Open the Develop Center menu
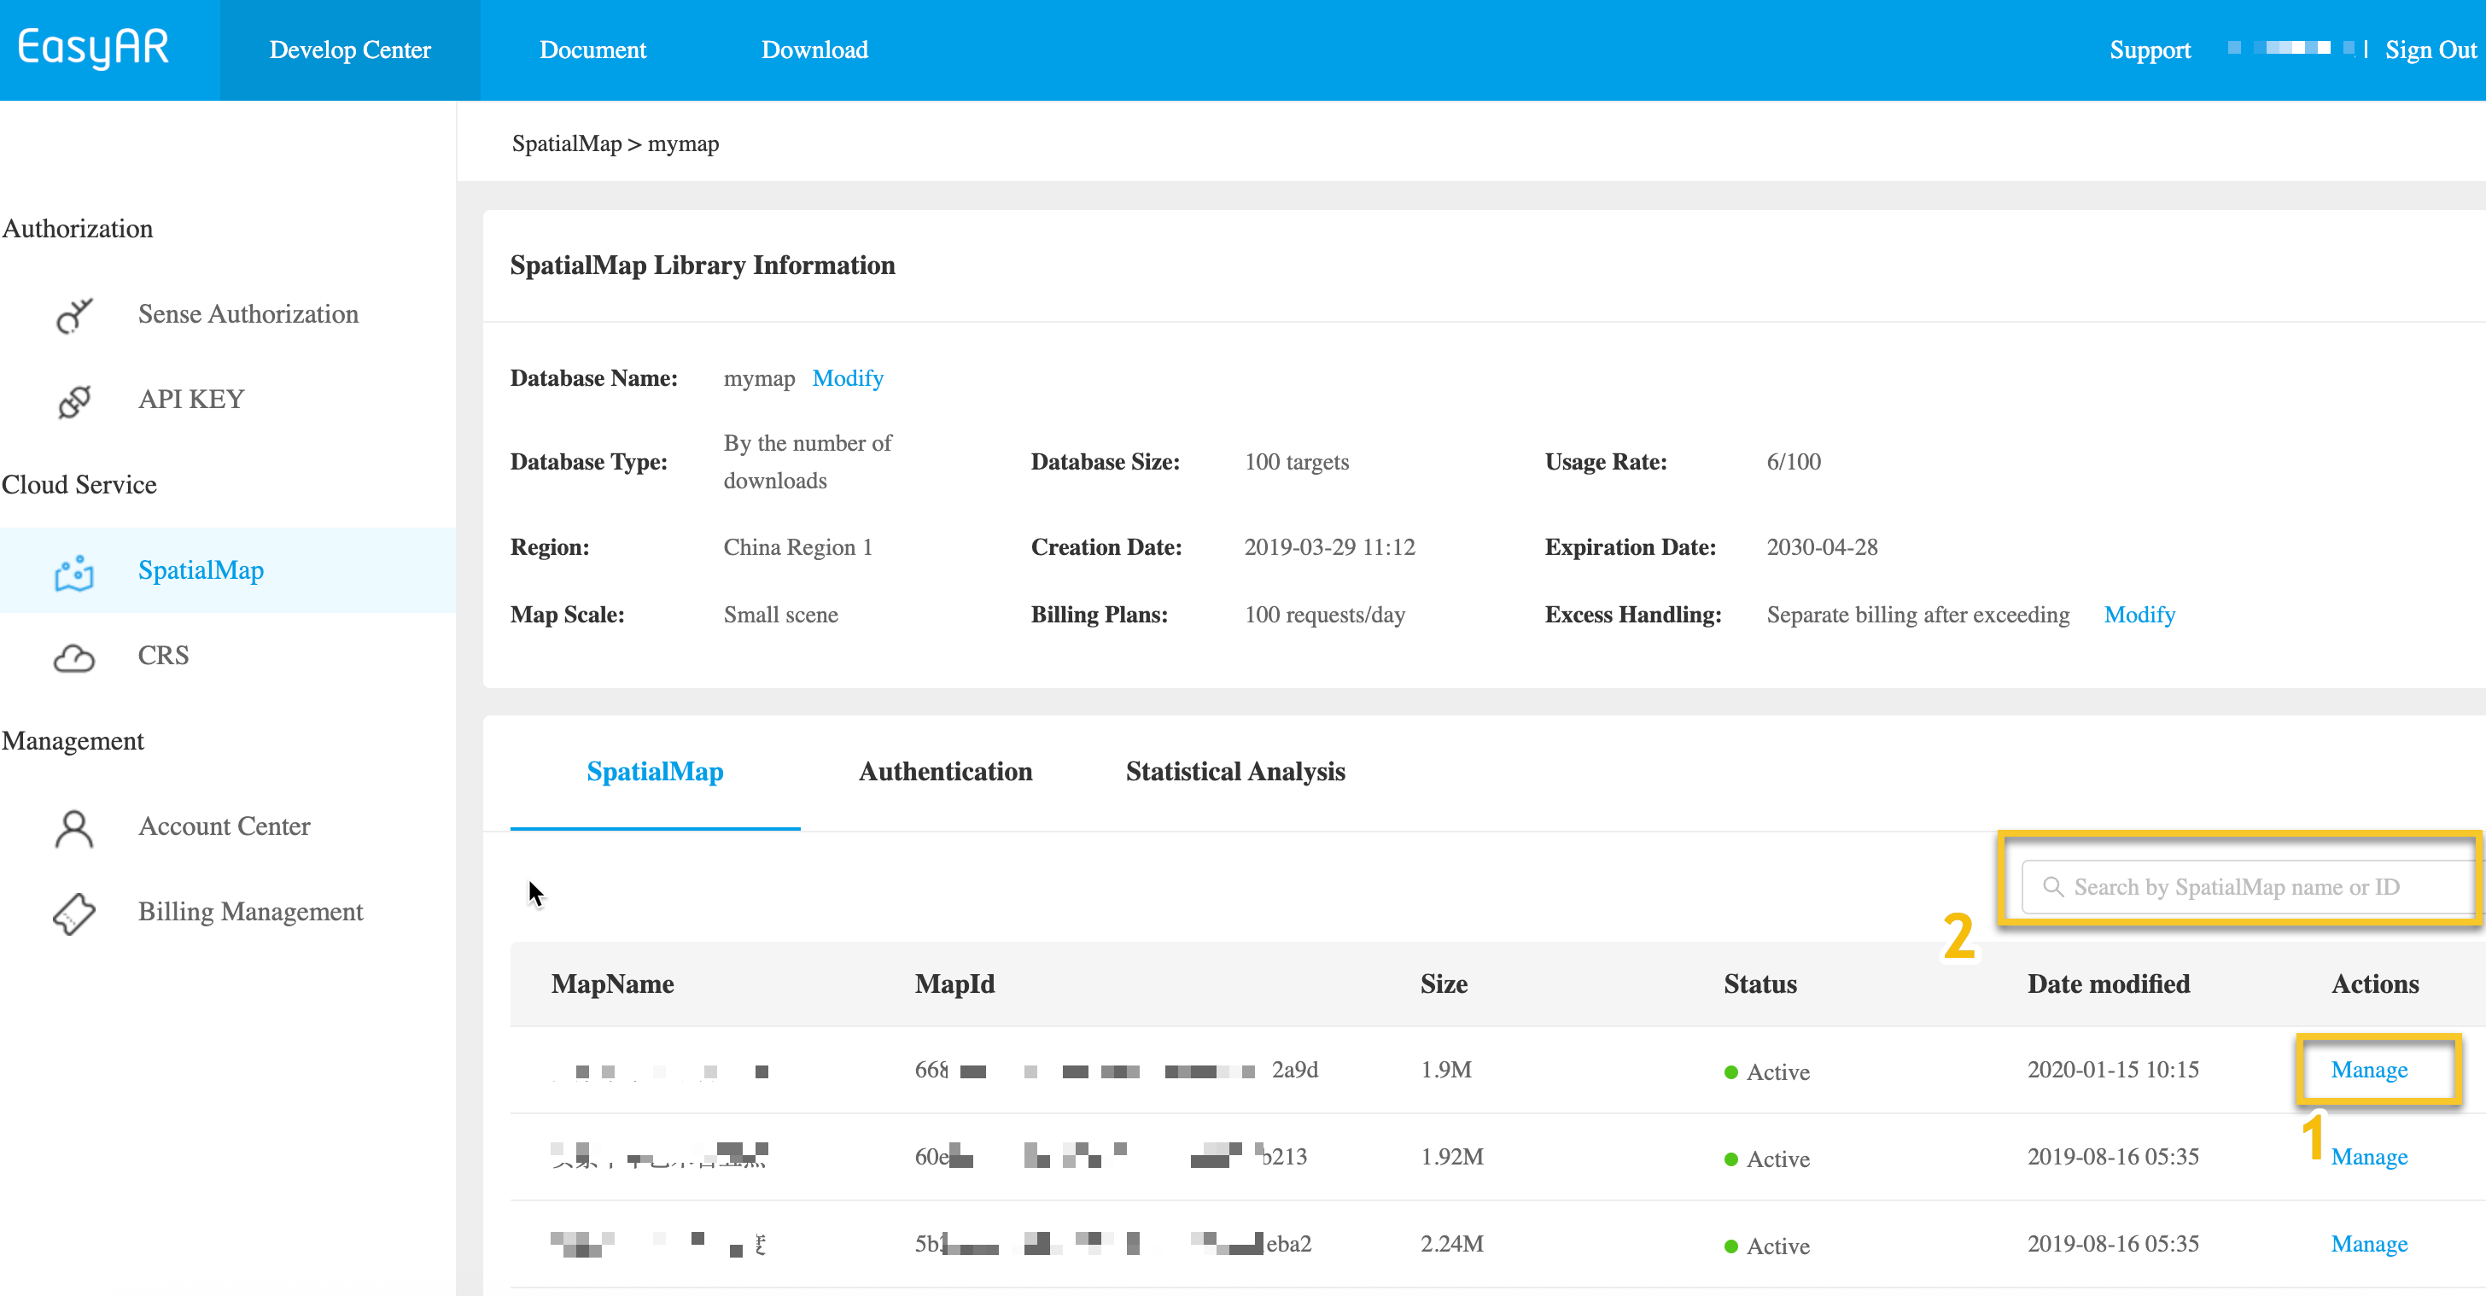This screenshot has width=2486, height=1296. tap(349, 50)
